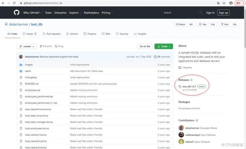Open the Marketplace nav link
246x149 pixels.
(x=91, y=13)
